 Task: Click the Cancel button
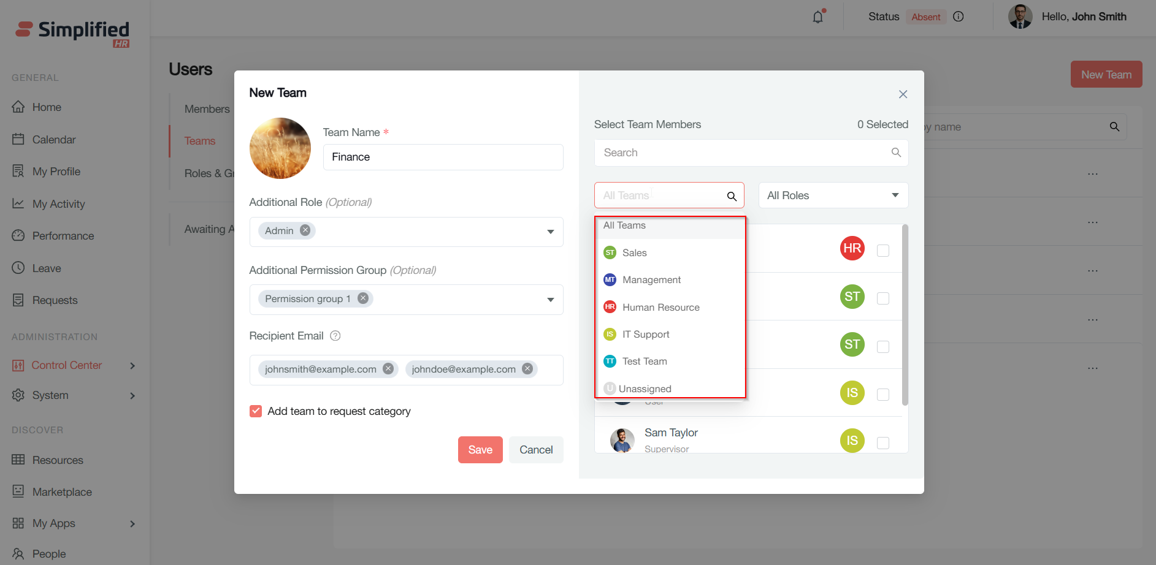(535, 450)
